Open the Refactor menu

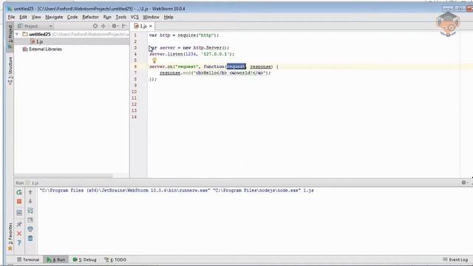(90, 17)
